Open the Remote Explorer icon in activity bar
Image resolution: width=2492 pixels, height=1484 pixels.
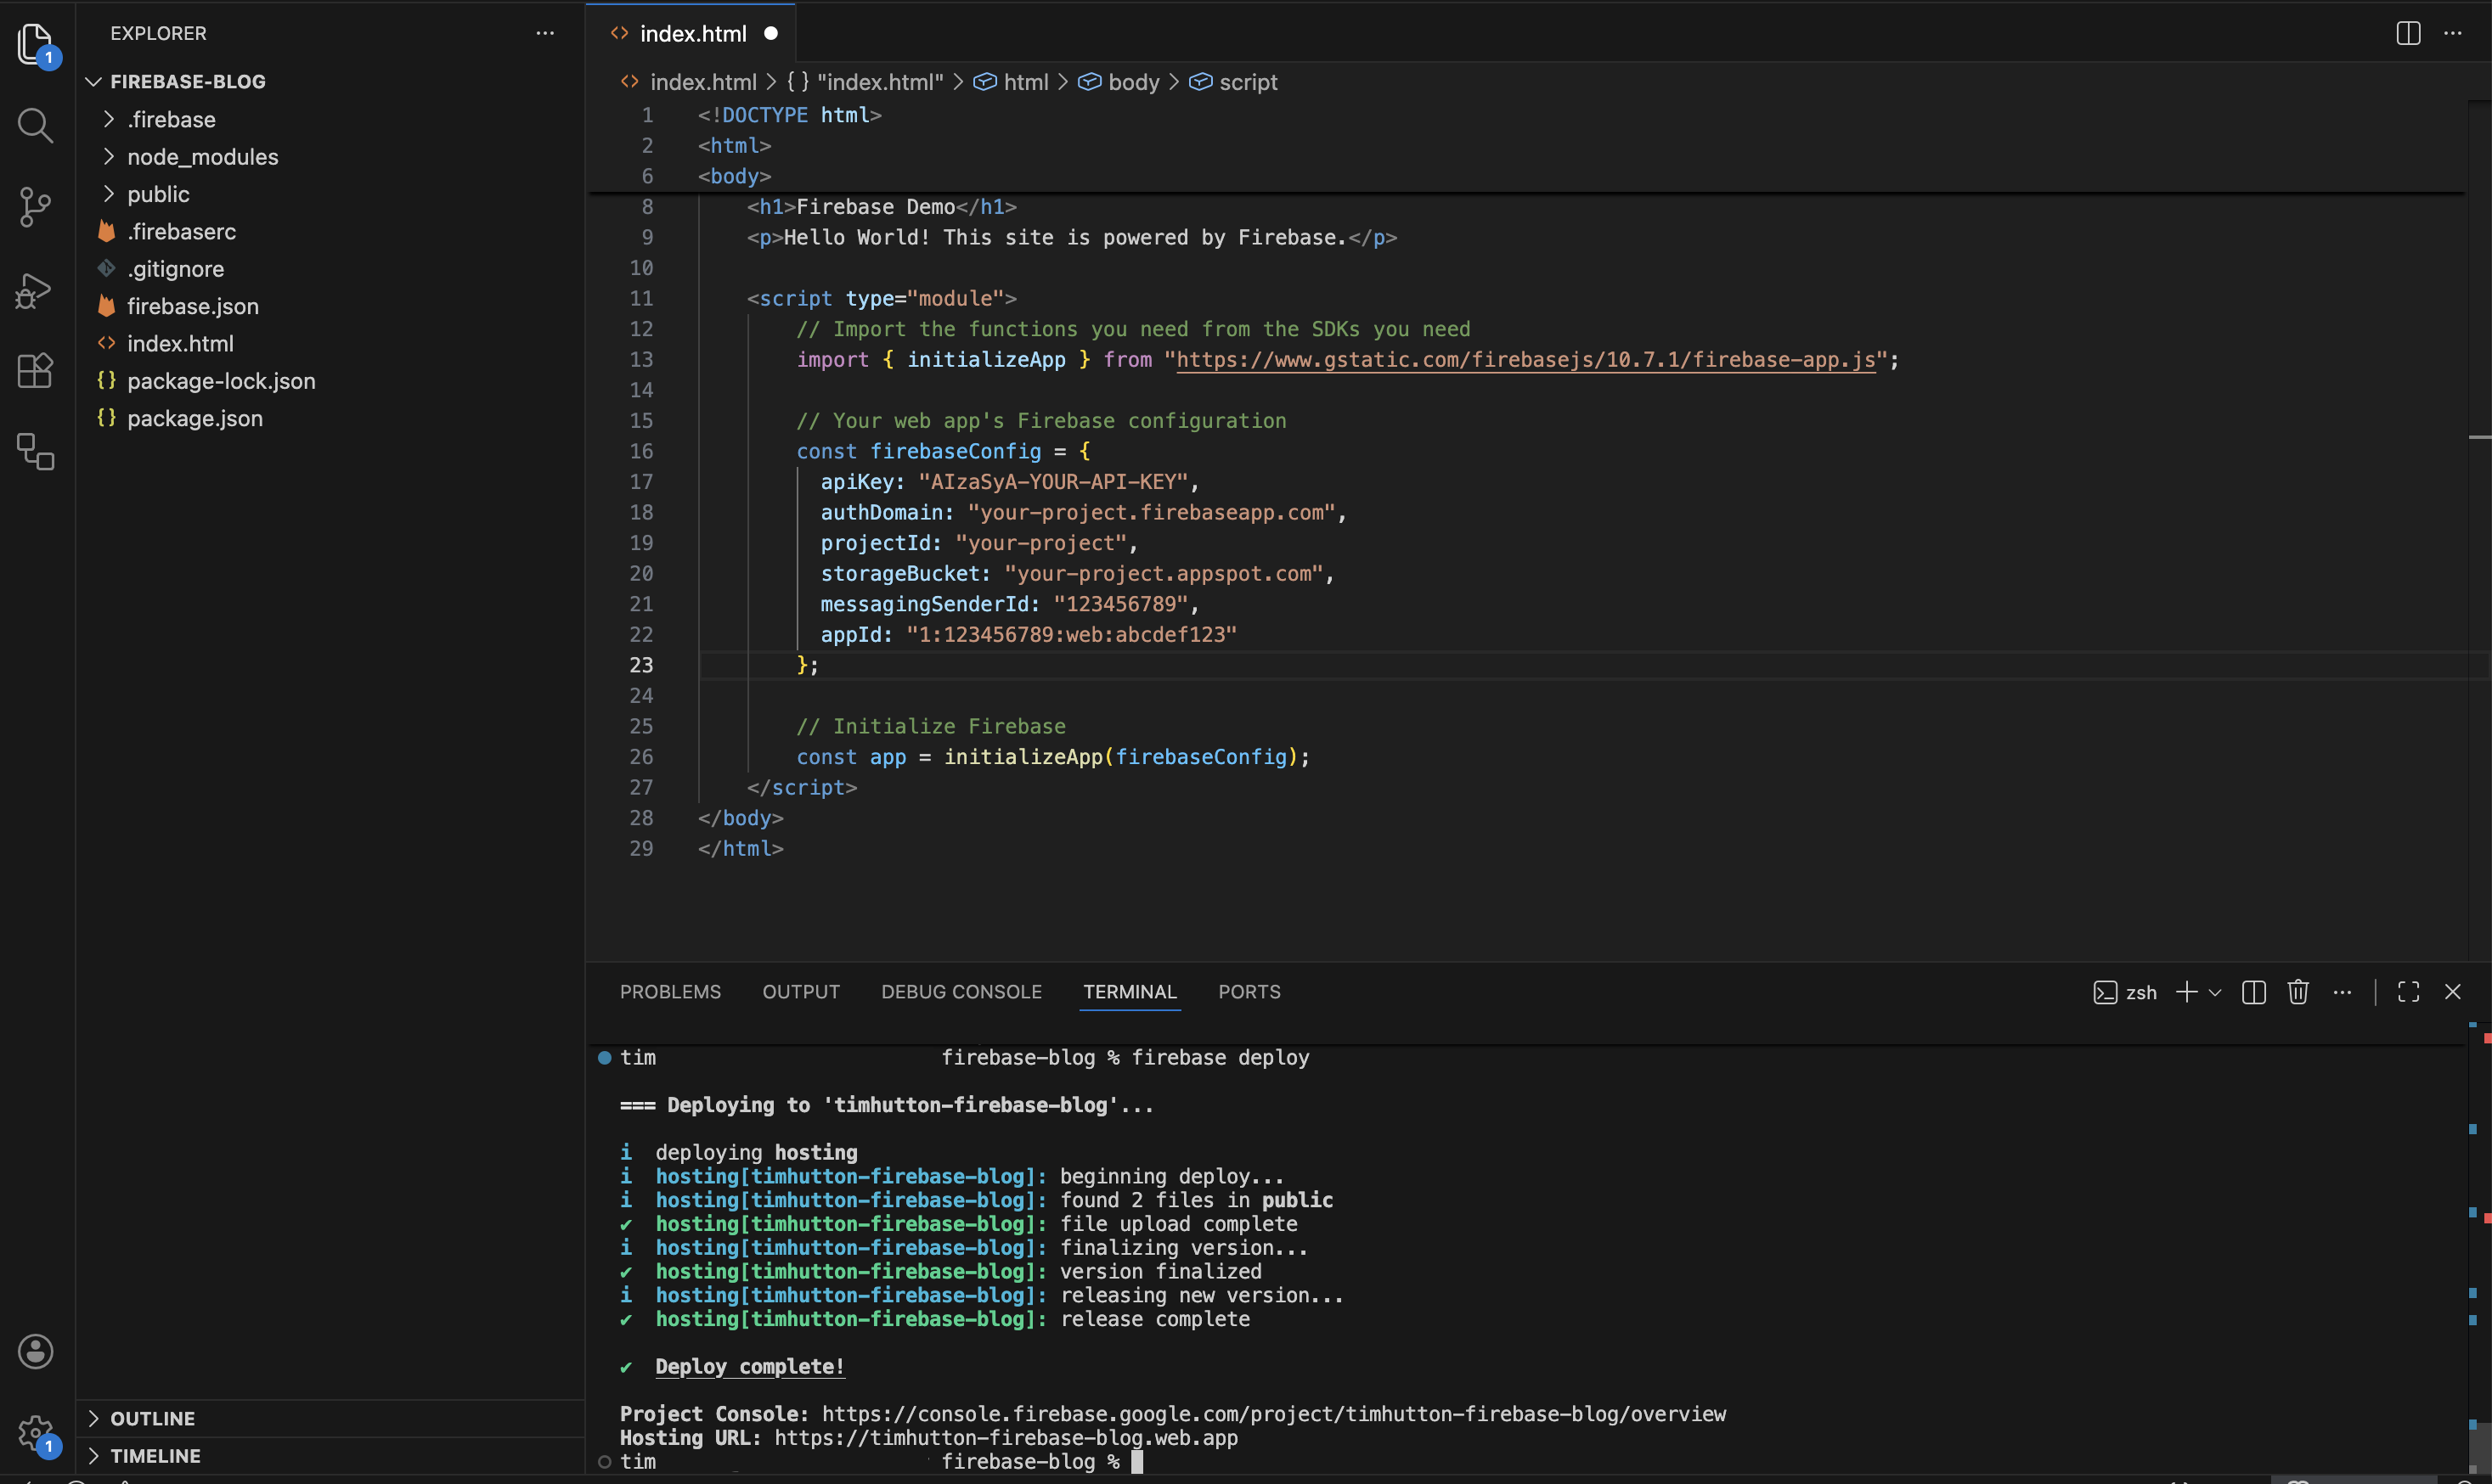pyautogui.click(x=36, y=452)
